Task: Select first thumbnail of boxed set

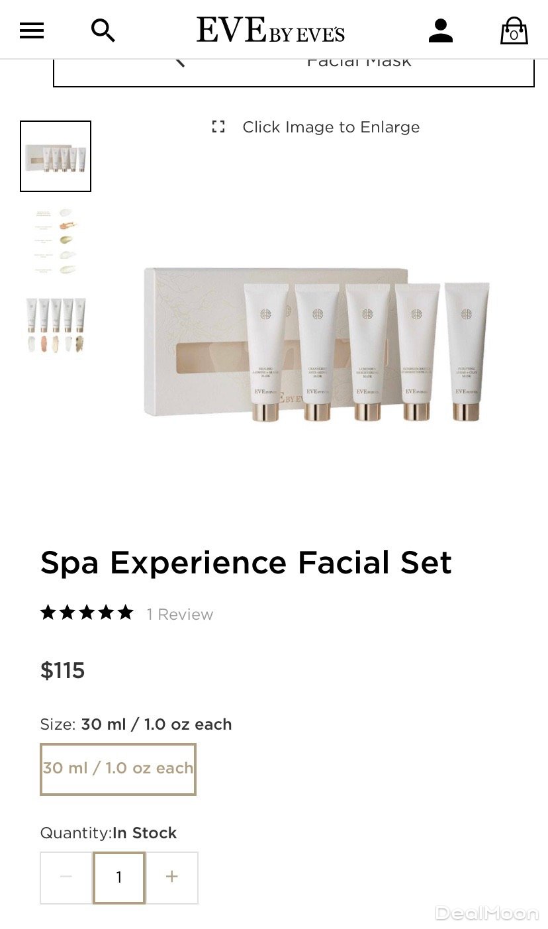Action: 56,156
